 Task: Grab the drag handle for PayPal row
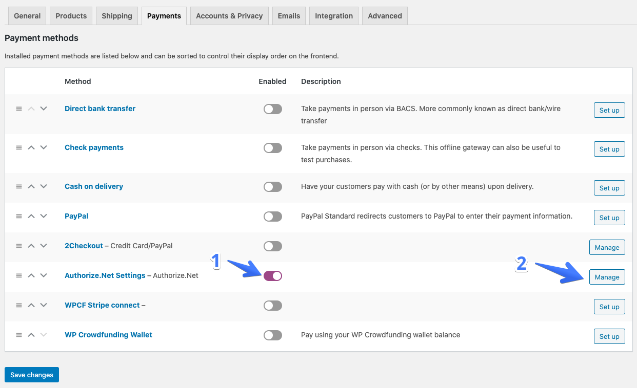click(19, 216)
